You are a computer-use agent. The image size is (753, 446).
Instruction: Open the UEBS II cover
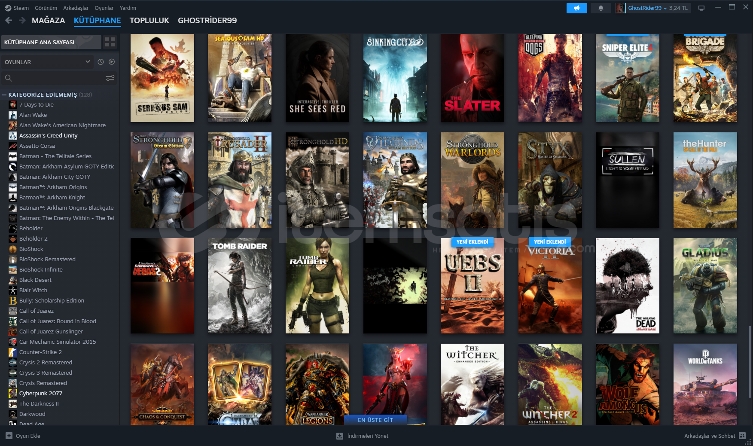pos(473,286)
